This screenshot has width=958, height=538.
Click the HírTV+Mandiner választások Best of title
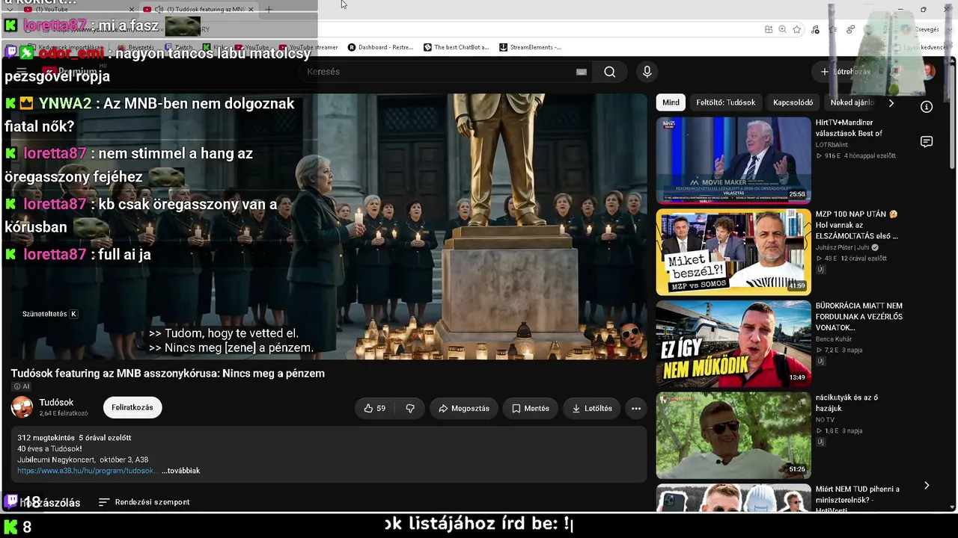point(849,128)
